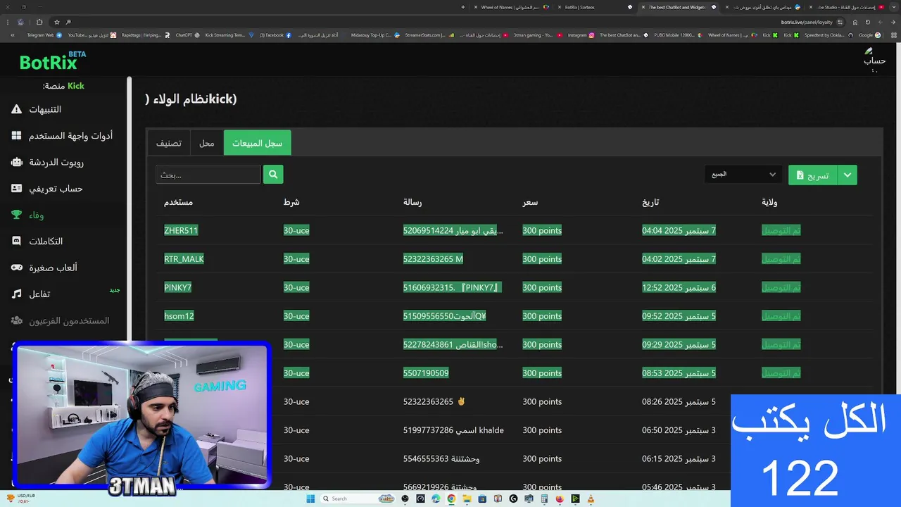Screen dimensions: 901x507
Task: Click the music note icon beside تفاعل
Action: (x=17, y=294)
